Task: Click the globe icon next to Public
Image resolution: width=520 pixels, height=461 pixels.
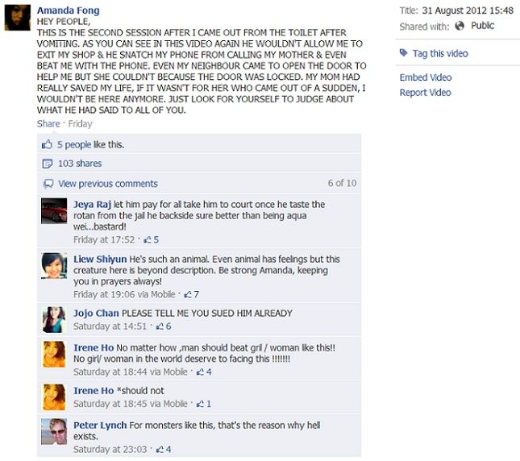Action: pos(460,26)
